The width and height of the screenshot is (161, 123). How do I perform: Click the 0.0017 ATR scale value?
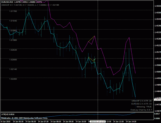point(157,114)
